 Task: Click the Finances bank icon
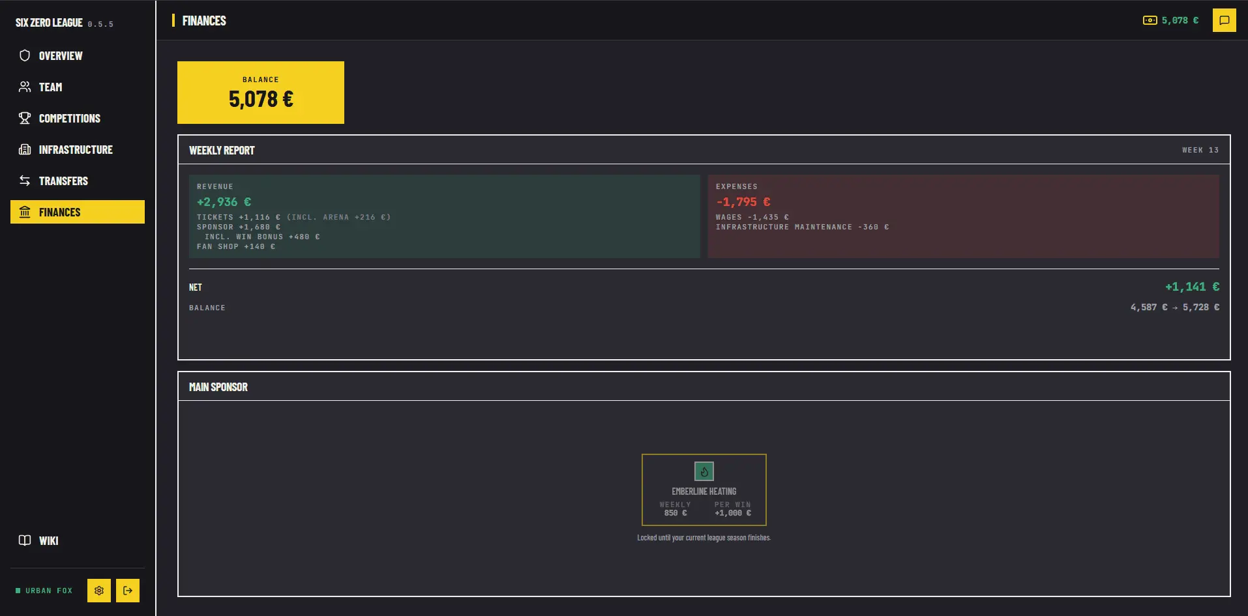coord(25,212)
